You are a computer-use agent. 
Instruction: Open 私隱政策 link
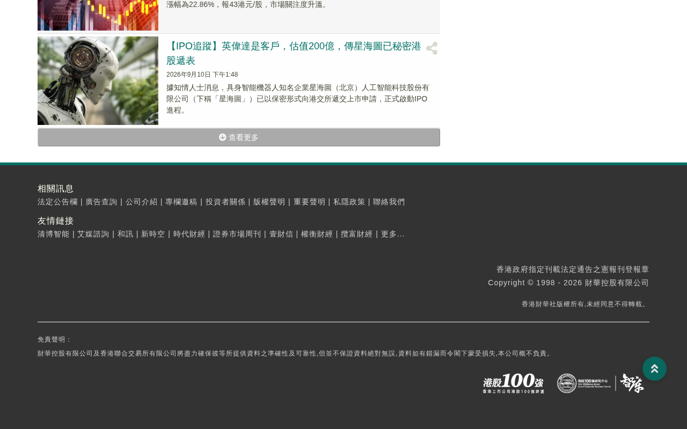tap(349, 202)
